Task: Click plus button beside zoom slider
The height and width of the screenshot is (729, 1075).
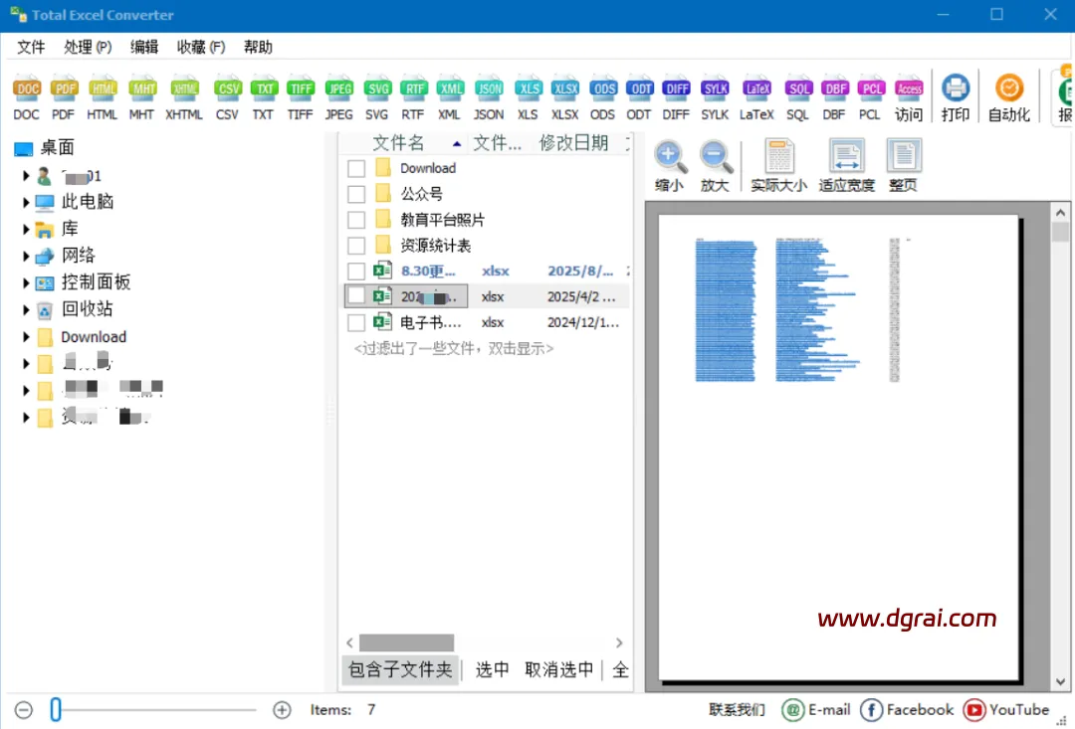Action: pos(282,710)
